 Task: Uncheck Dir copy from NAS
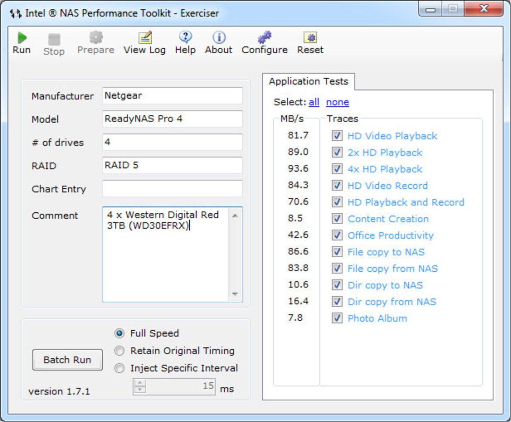point(337,301)
